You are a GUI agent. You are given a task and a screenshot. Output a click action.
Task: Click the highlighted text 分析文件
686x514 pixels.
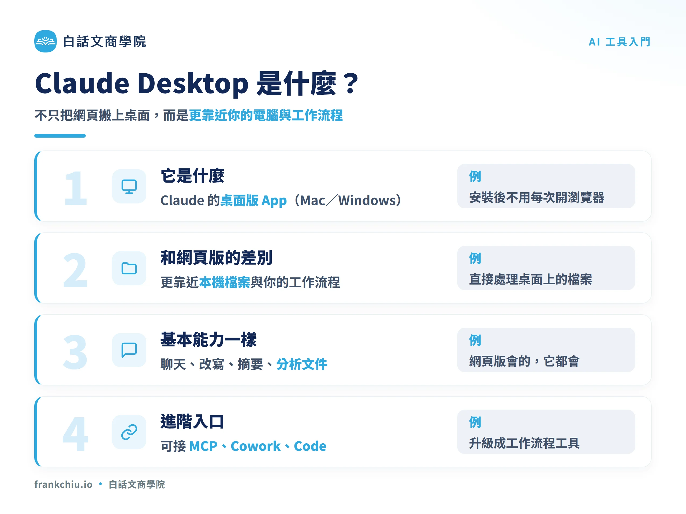[301, 364]
